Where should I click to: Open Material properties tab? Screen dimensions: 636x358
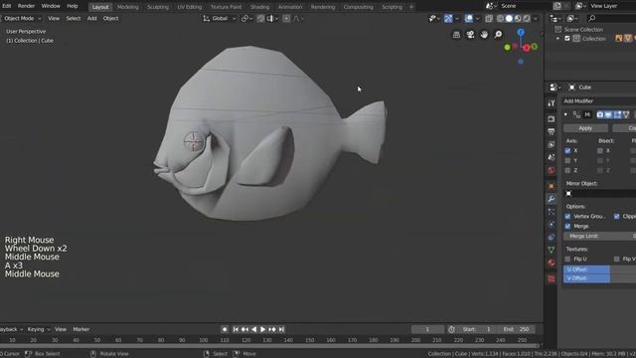[x=552, y=263]
